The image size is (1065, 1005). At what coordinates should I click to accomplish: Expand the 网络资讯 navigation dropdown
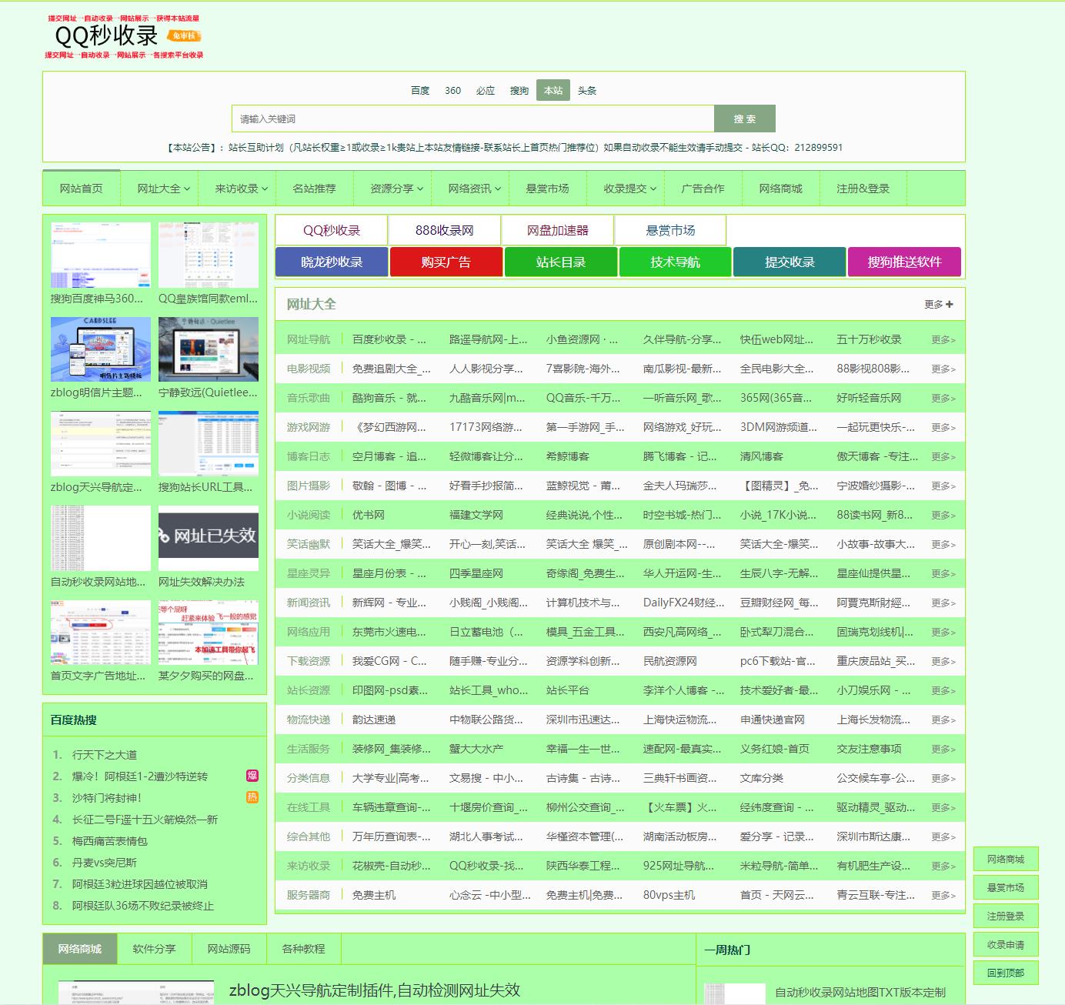(x=474, y=189)
